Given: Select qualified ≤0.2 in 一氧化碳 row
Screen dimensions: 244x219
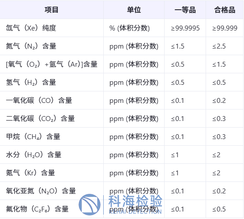Looking at the screenshot, I should 219,101.
